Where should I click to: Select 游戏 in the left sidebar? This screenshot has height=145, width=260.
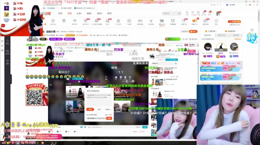click(x=8, y=42)
